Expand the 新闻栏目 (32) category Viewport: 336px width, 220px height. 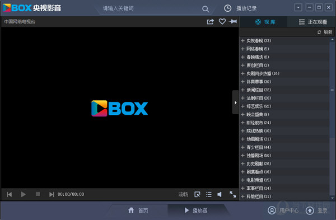(x=284, y=90)
